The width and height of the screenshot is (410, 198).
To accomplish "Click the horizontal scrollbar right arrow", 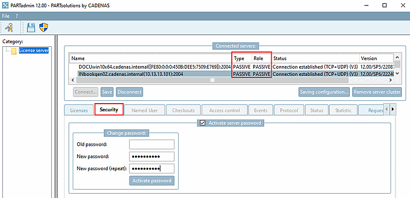I will [390, 80].
